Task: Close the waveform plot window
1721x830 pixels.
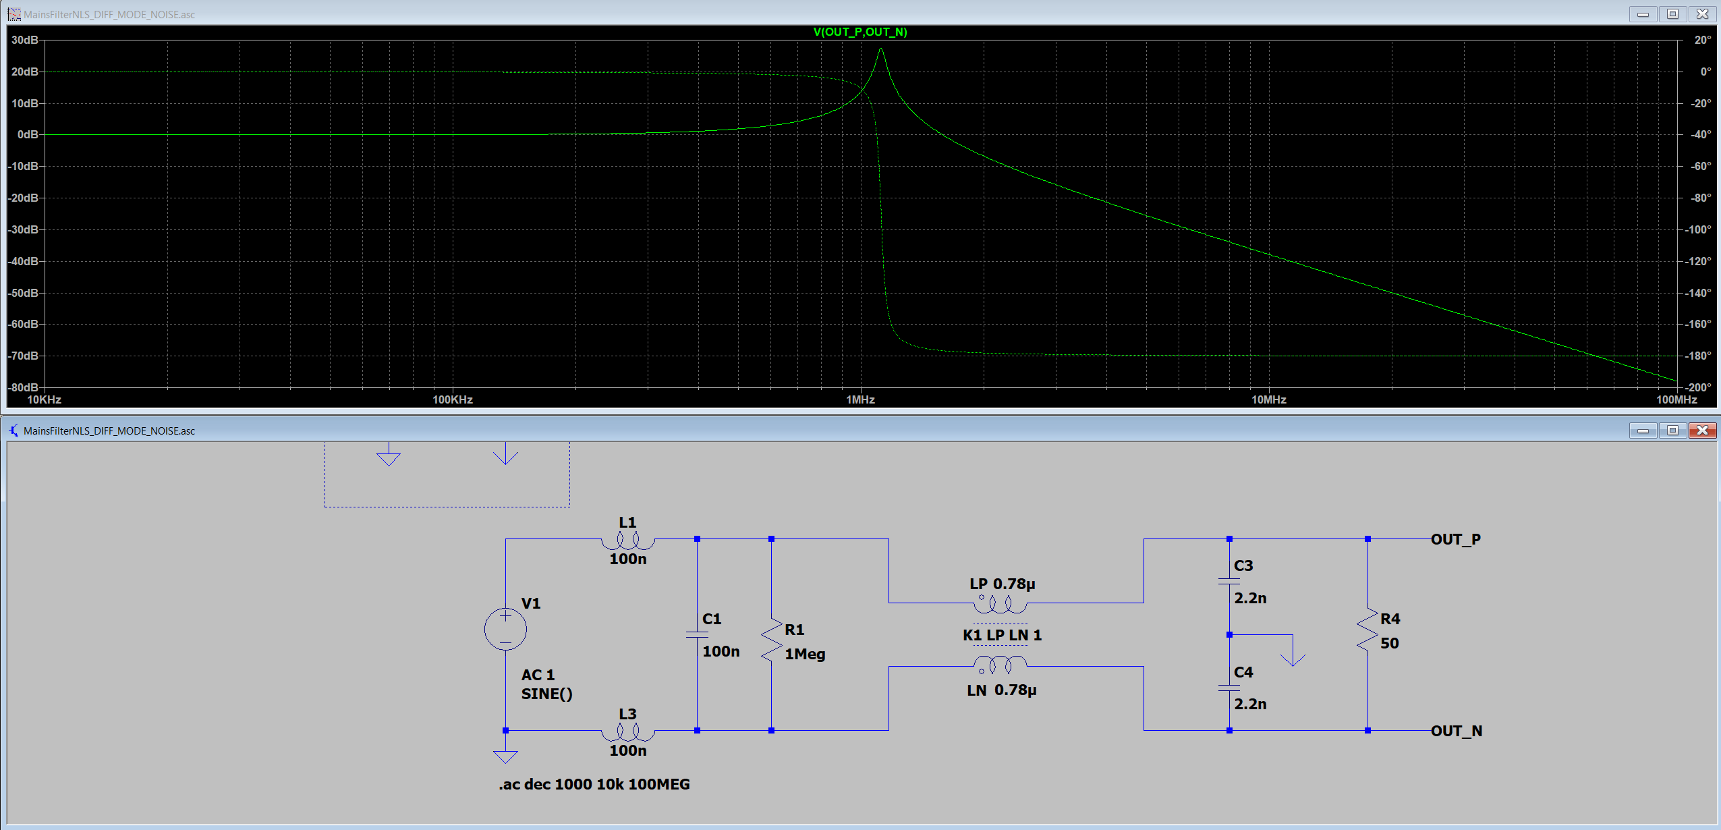Action: pos(1702,14)
